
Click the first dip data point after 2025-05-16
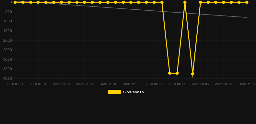[x=169, y=73]
